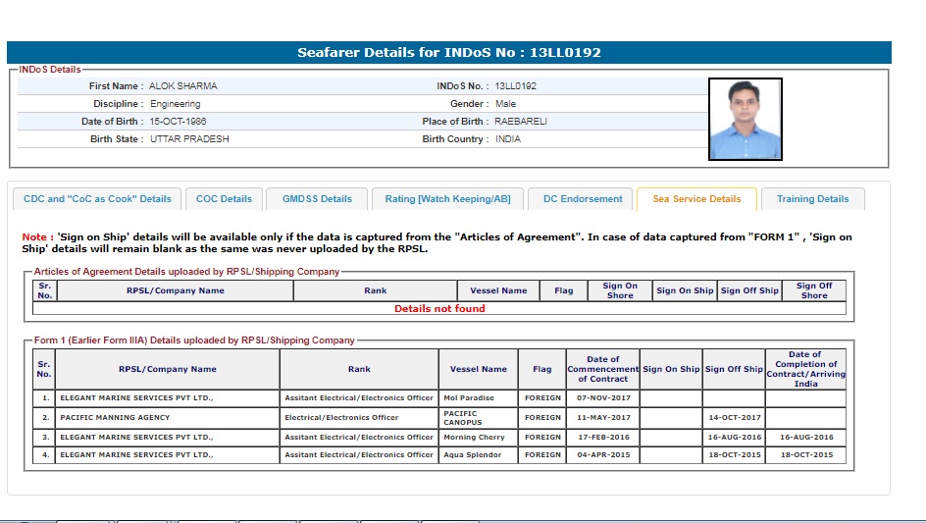926x523 pixels.
Task: Open the CDC and "CoC as Cook" Details tab
Action: [x=97, y=199]
